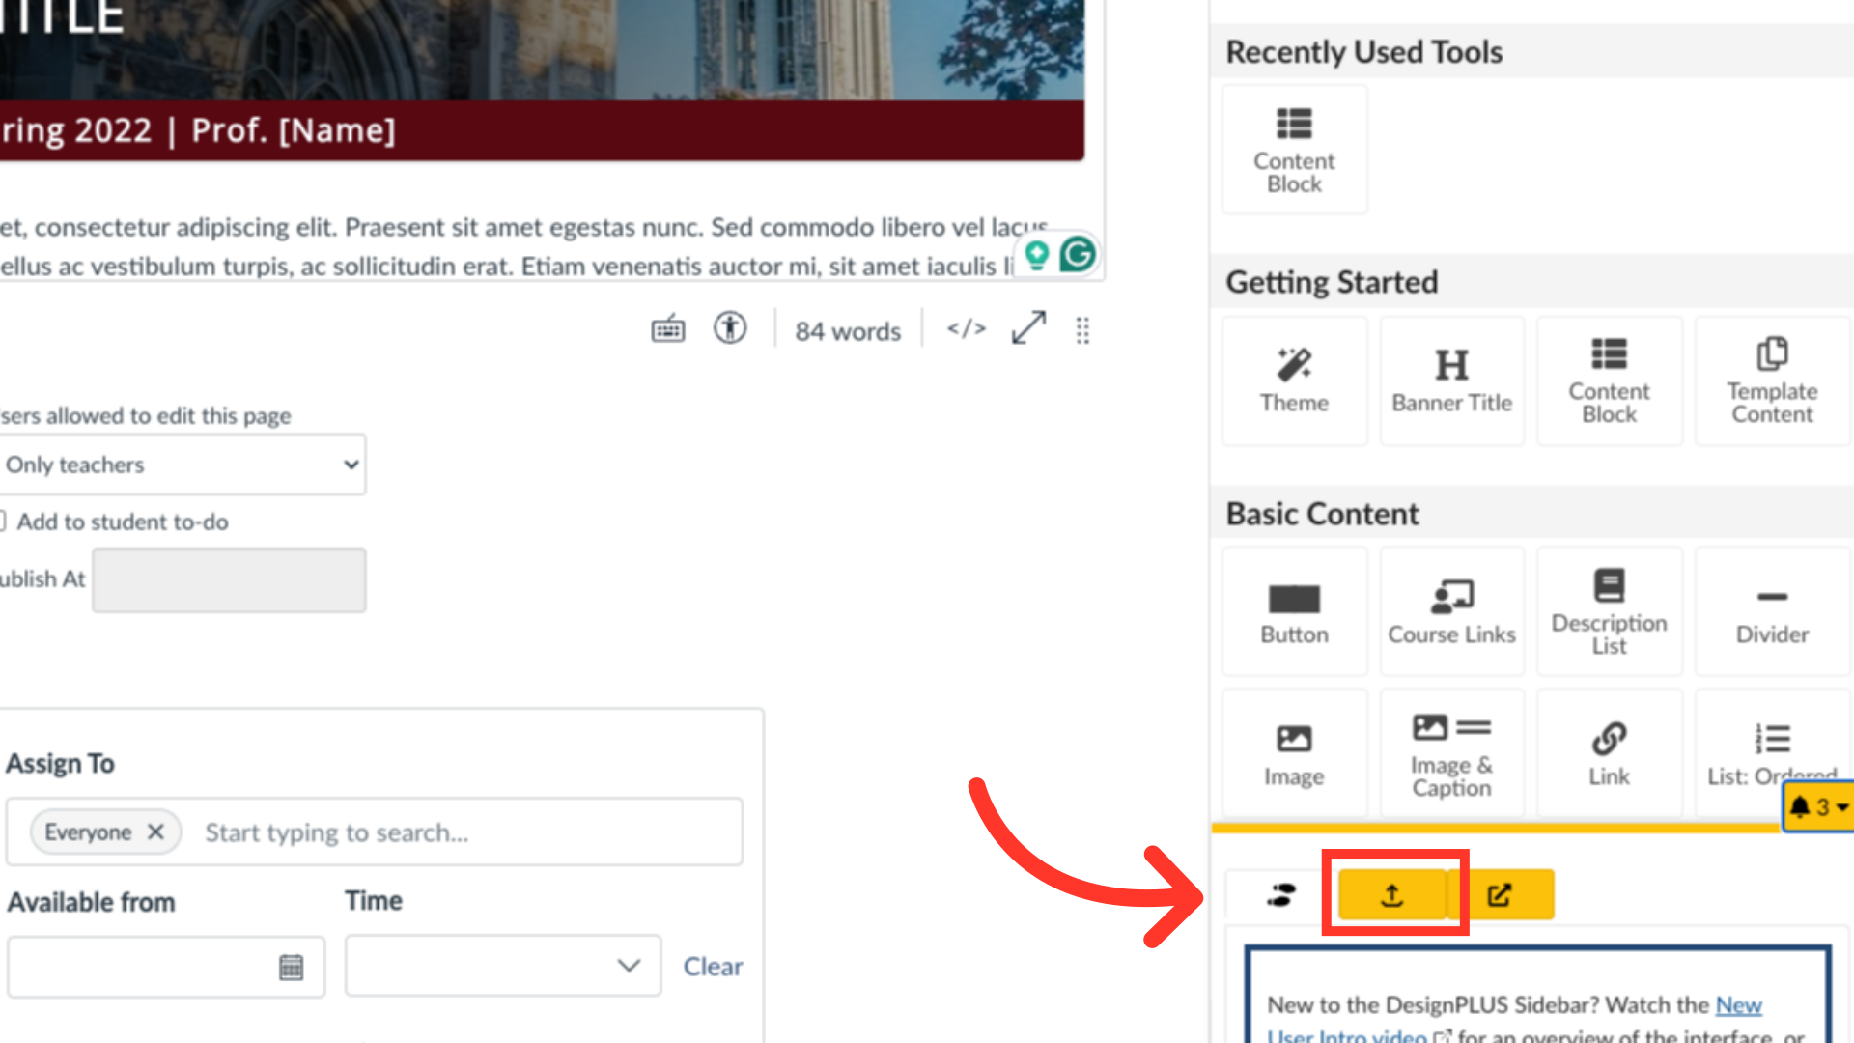The image size is (1854, 1043).
Task: Select the Description List tool
Action: (x=1609, y=611)
